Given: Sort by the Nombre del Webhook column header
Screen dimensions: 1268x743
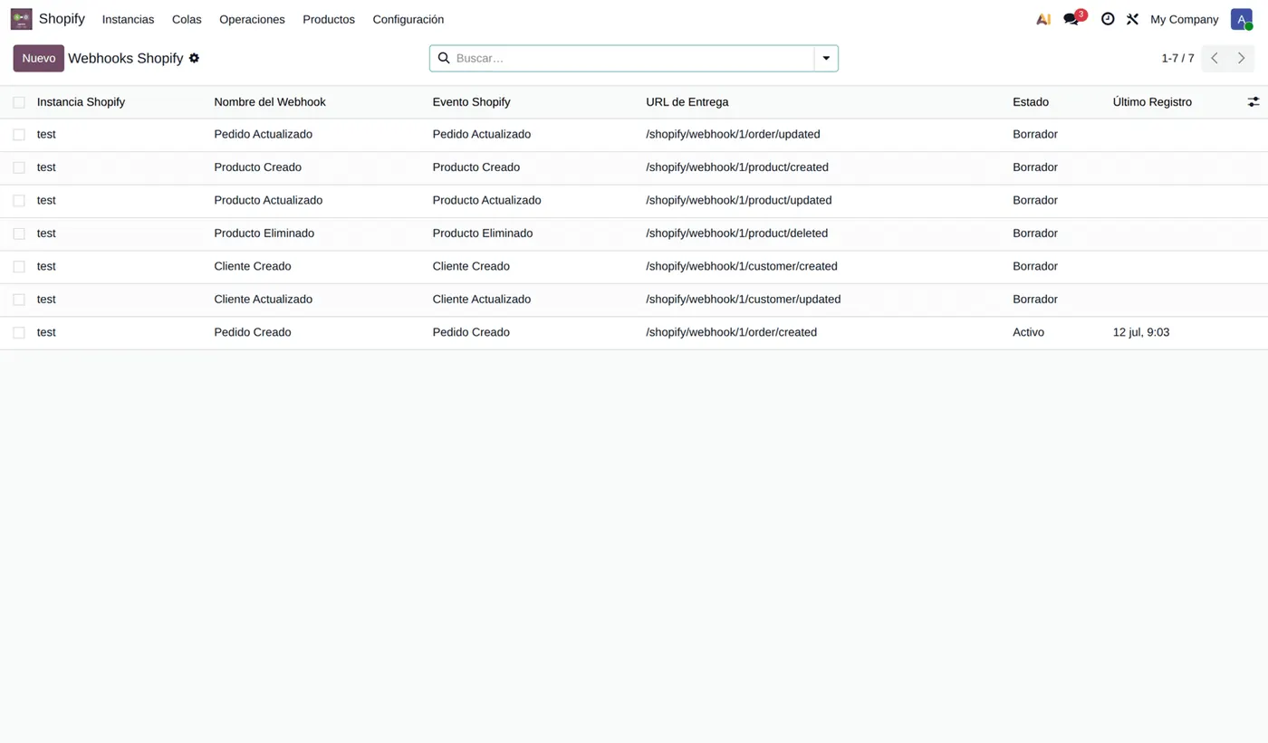Looking at the screenshot, I should (270, 102).
